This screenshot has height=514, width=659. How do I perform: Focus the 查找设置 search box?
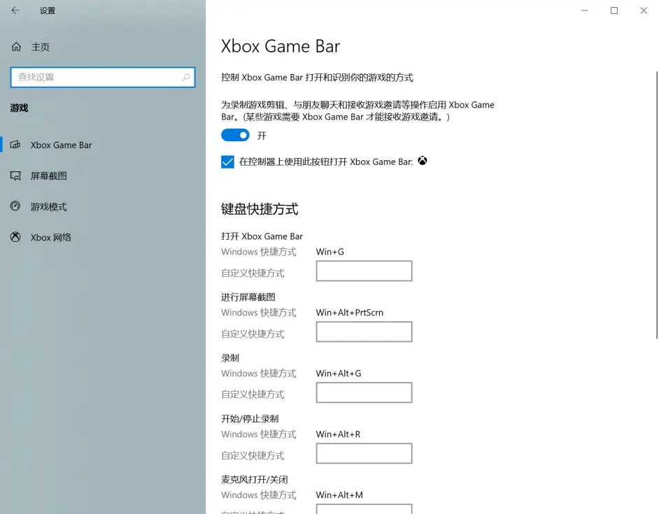tap(103, 78)
